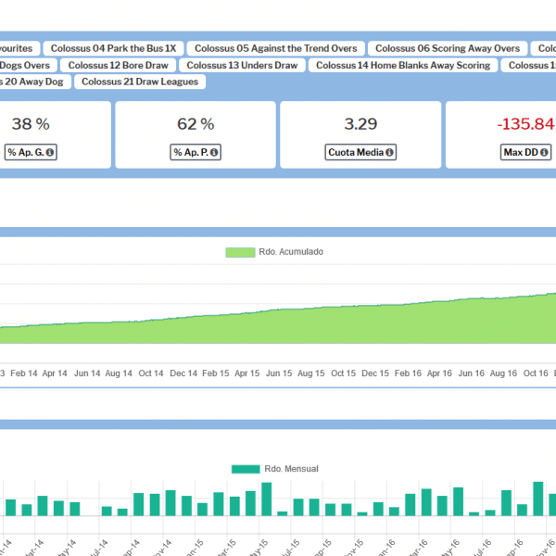Select the Dogs Overs strategy tab

tap(27, 65)
